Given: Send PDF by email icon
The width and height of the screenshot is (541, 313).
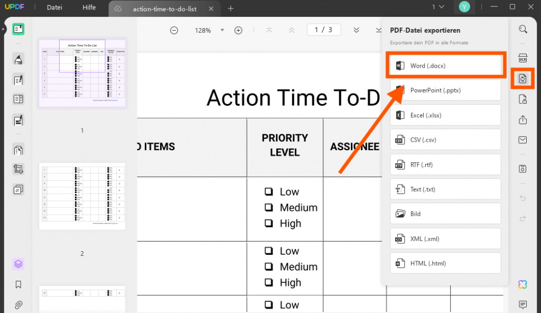Looking at the screenshot, I should coord(523,140).
